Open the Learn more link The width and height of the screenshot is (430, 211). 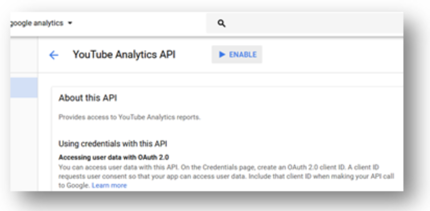click(x=109, y=185)
